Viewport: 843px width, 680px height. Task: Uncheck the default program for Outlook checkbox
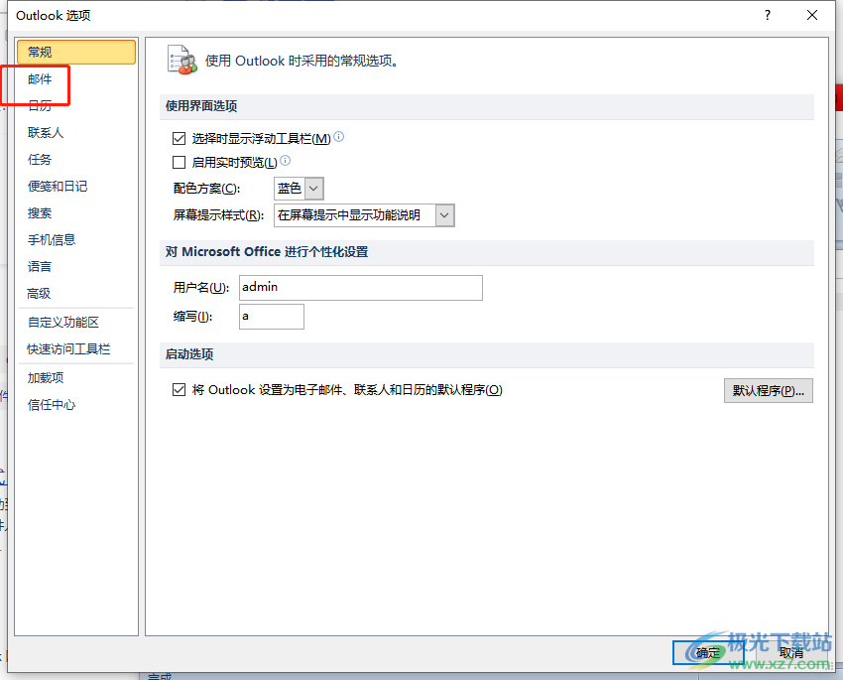coord(180,389)
